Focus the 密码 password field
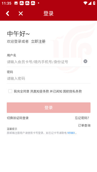The height and width of the screenshot is (172, 97). (48, 78)
